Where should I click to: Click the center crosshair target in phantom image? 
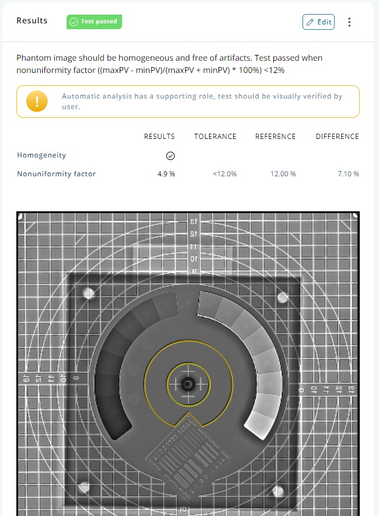188,383
